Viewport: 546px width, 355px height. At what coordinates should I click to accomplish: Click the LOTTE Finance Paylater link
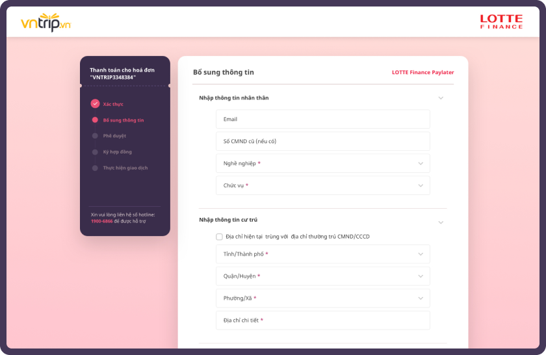pos(423,72)
